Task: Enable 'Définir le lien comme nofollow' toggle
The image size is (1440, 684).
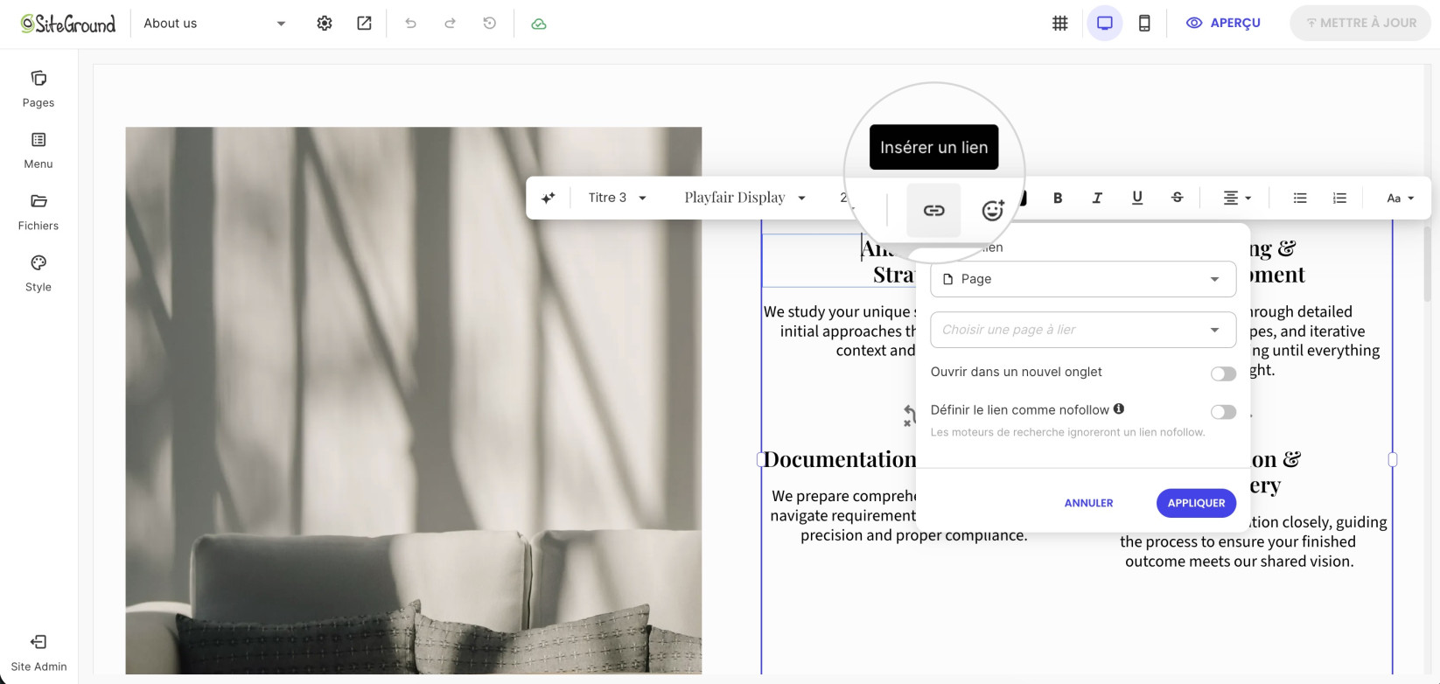Action: click(1223, 411)
